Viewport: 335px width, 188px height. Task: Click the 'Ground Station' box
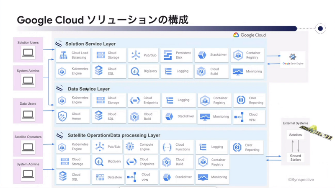tap(296, 158)
